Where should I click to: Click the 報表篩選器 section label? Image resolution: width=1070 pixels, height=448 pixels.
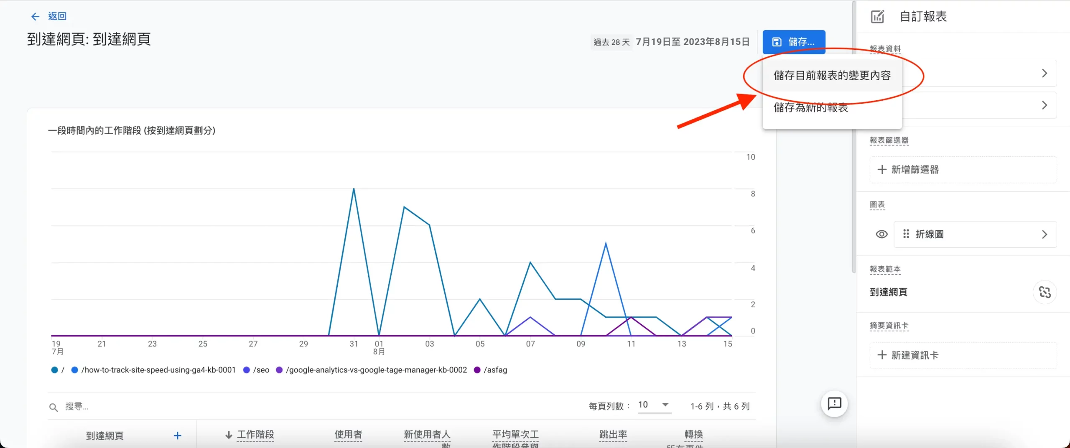pyautogui.click(x=889, y=140)
